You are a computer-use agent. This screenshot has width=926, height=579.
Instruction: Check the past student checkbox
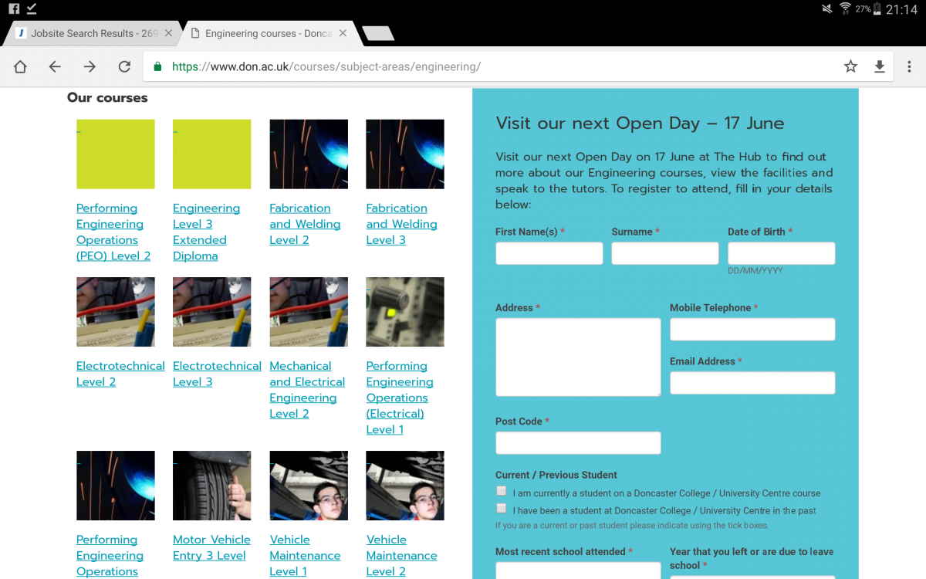point(502,509)
